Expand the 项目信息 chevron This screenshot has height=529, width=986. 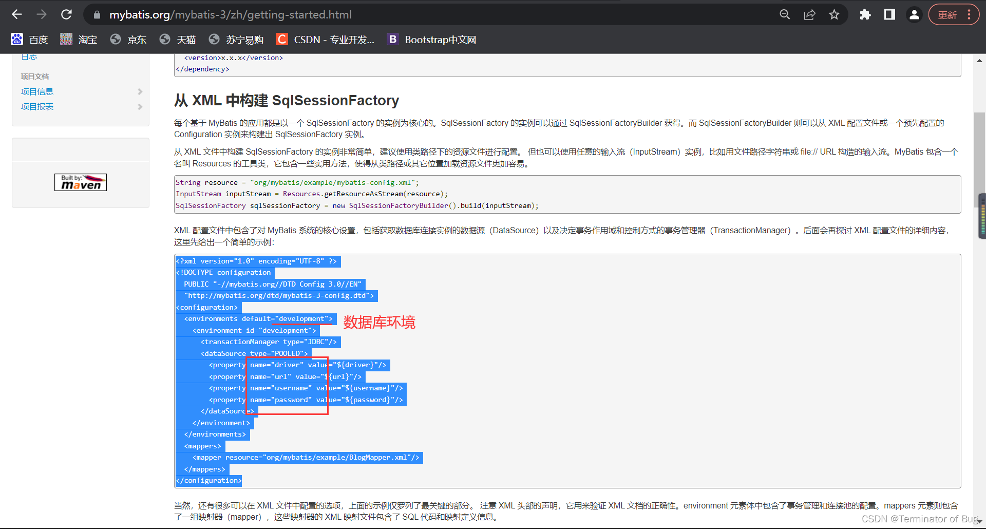[140, 91]
